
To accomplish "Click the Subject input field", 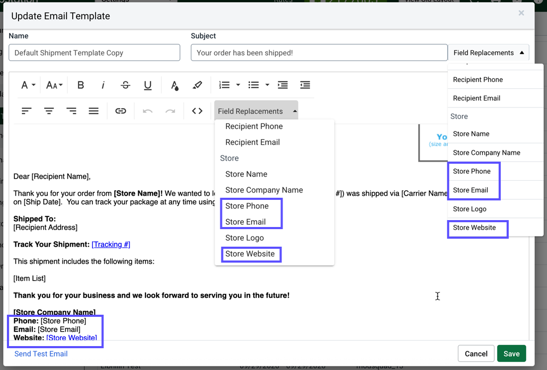I will [x=319, y=52].
